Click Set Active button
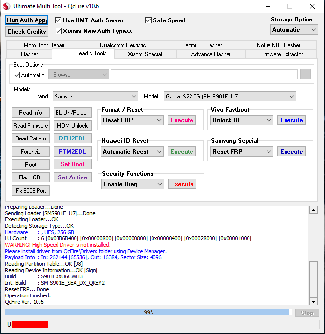The image size is (325, 334). pyautogui.click(x=73, y=177)
